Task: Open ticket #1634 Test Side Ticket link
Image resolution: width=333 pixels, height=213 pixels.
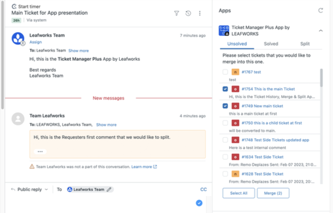Action: [x=262, y=157]
